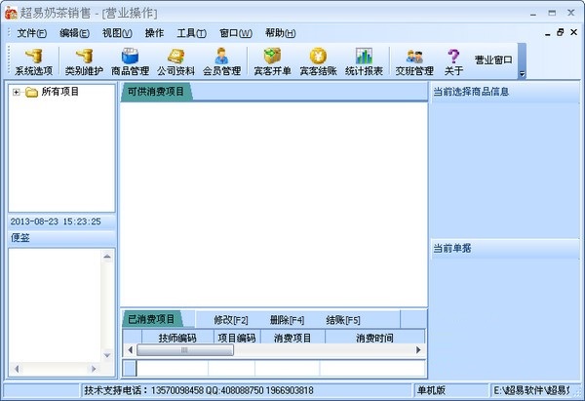The image size is (585, 401).
Task: Open the 视图(V) menu
Action: [x=117, y=33]
